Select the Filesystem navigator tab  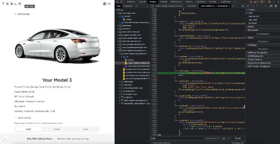tap(128, 6)
